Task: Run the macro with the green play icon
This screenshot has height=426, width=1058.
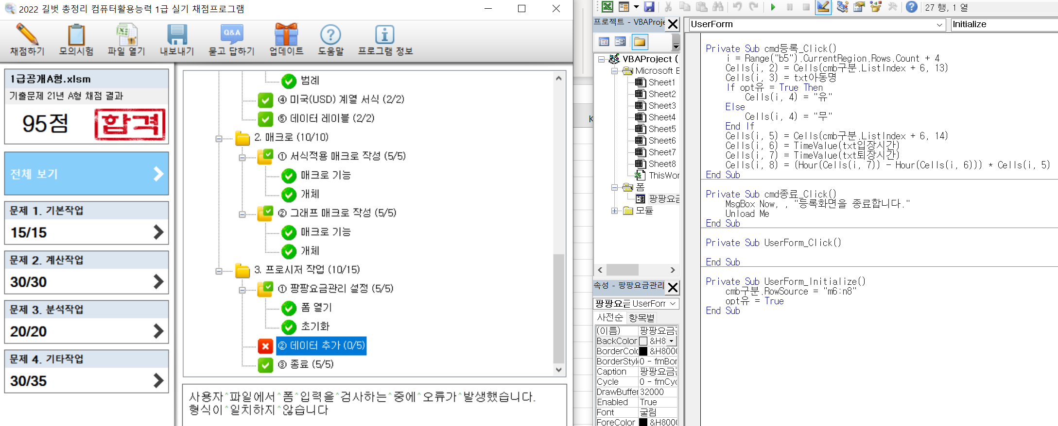Action: 773,7
